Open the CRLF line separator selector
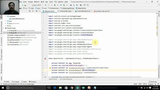This screenshot has height=90, width=160. click(x=140, y=84)
